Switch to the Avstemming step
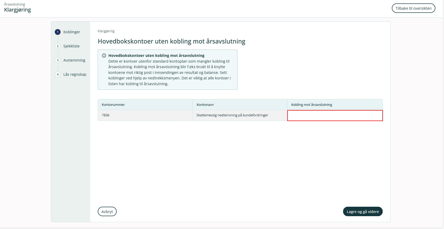This screenshot has height=229, width=444. pyautogui.click(x=74, y=60)
